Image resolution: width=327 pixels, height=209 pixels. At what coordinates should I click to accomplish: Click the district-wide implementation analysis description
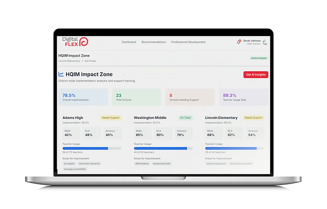(97, 81)
